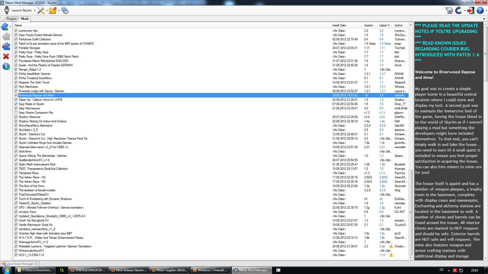Screen dimensions: 488x274
Task: Click the red X delete mod icon
Action: click(x=6, y=56)
